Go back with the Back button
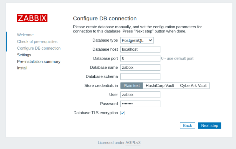Image resolution: width=236 pixels, height=149 pixels. click(187, 125)
